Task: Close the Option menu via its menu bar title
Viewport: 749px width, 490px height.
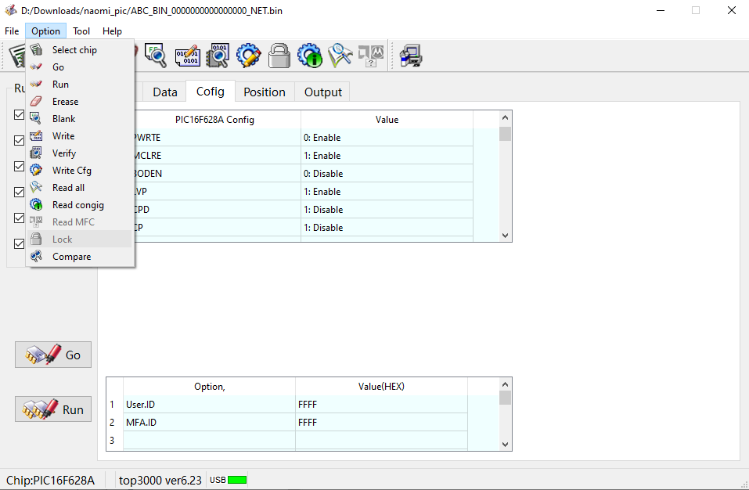Action: tap(46, 31)
